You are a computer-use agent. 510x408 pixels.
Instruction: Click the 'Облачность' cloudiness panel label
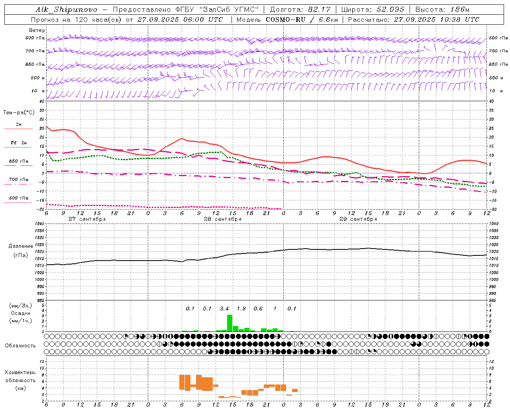tap(20, 346)
